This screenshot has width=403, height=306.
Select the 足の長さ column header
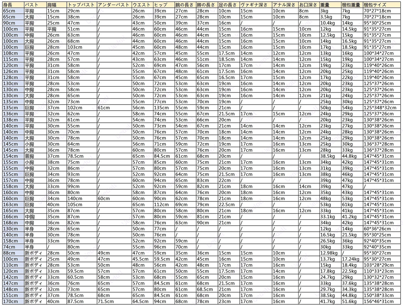point(228,5)
